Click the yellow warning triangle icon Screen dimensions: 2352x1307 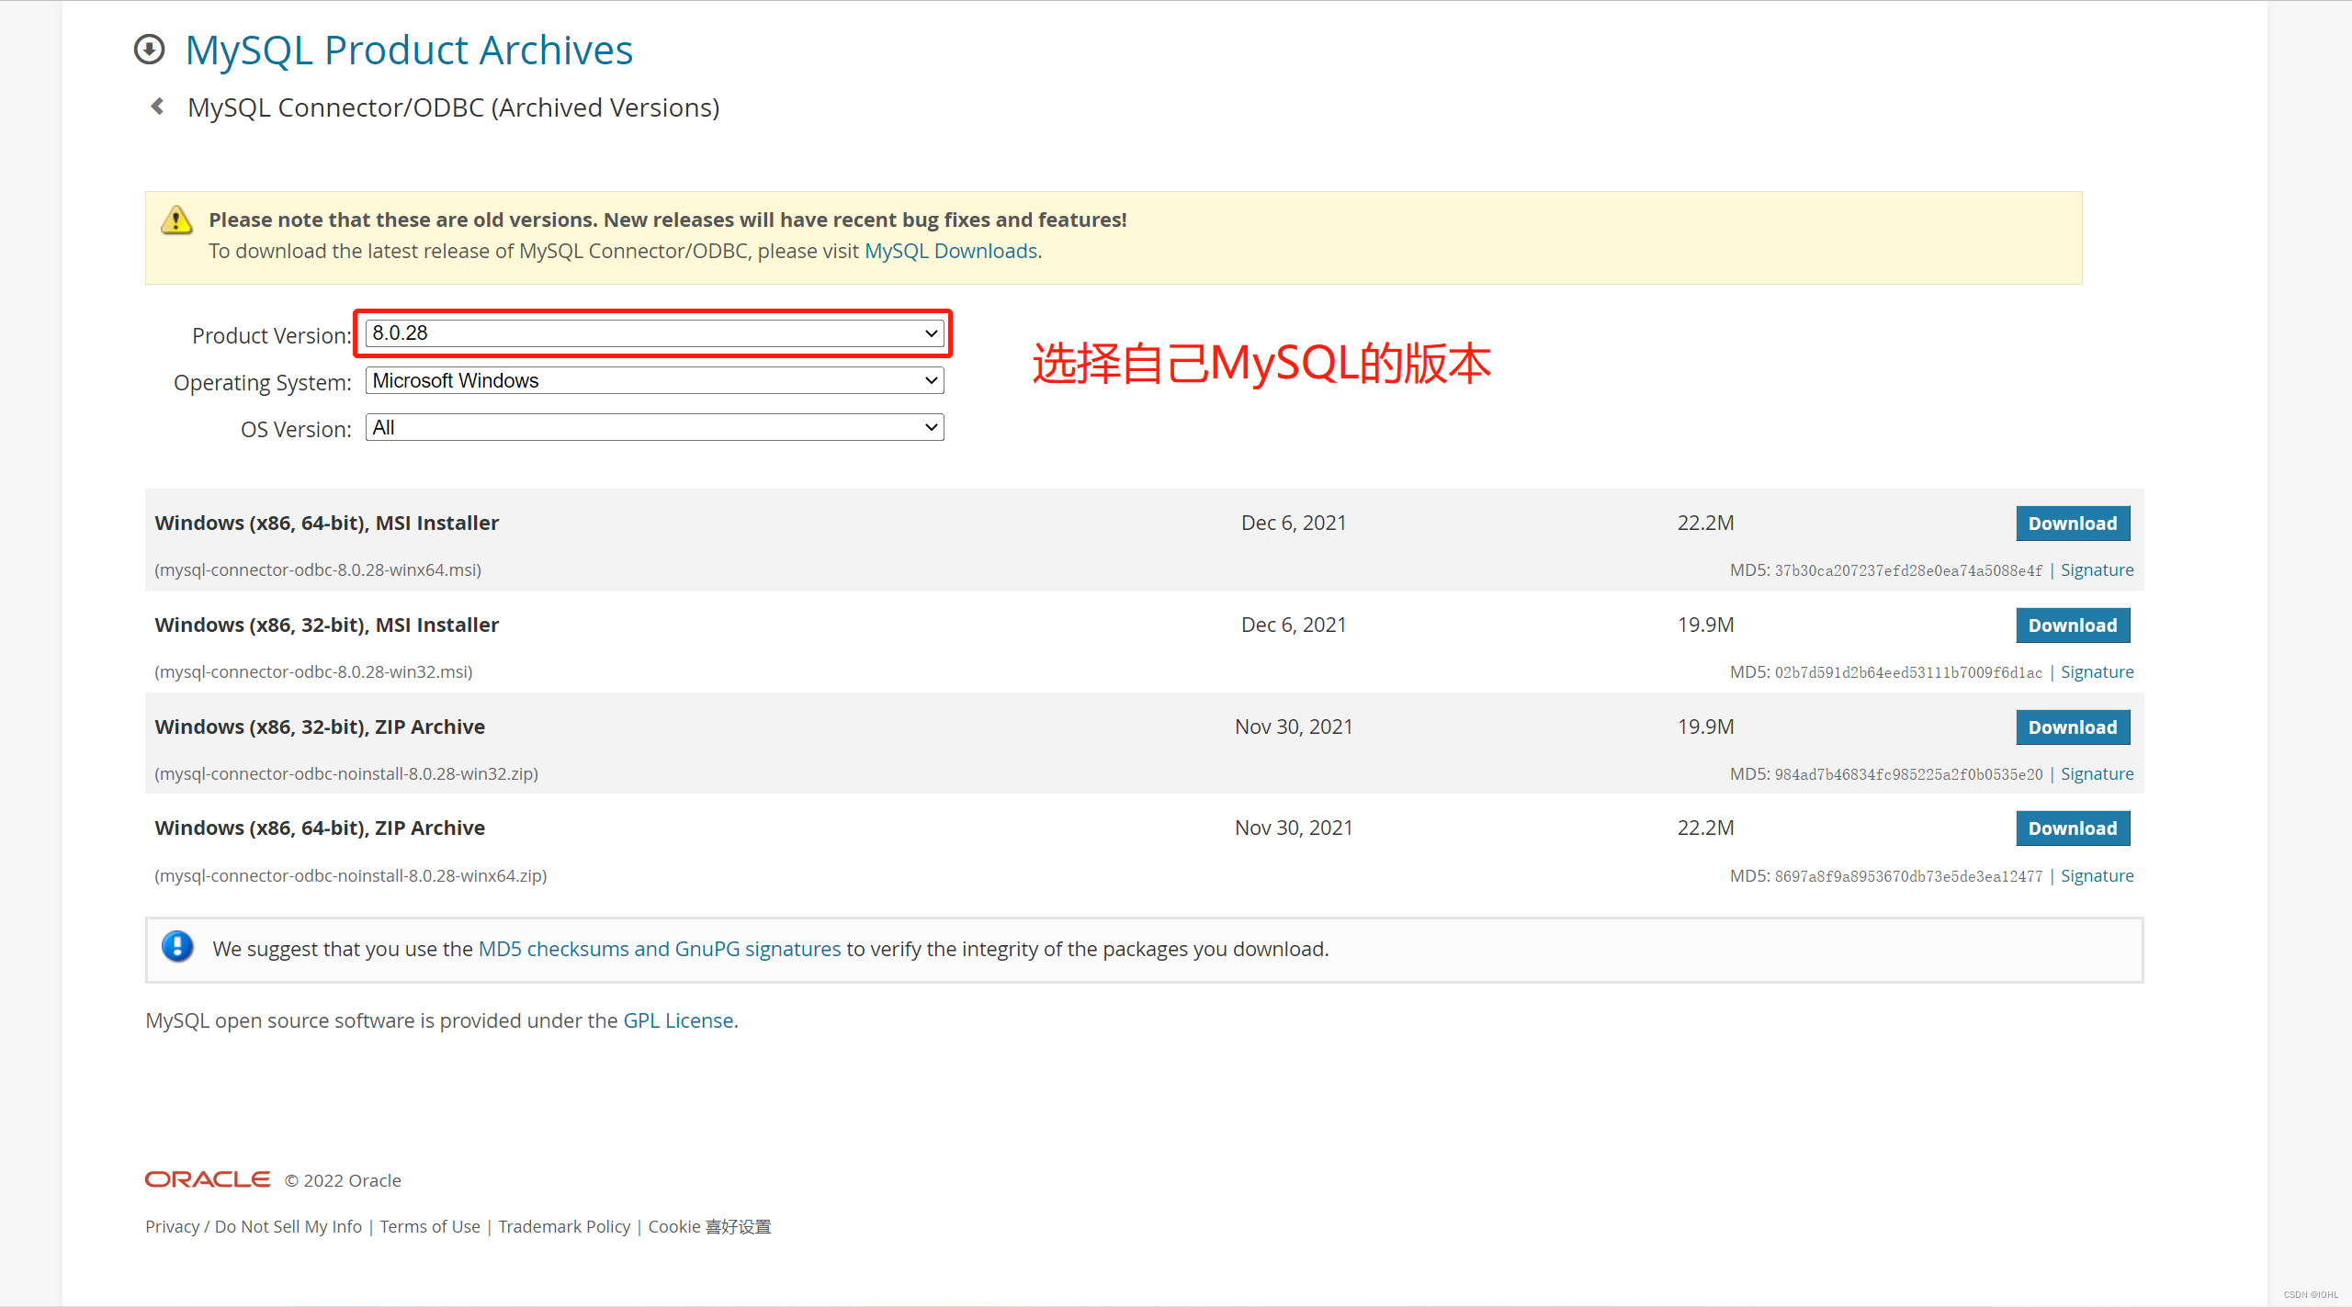(176, 220)
